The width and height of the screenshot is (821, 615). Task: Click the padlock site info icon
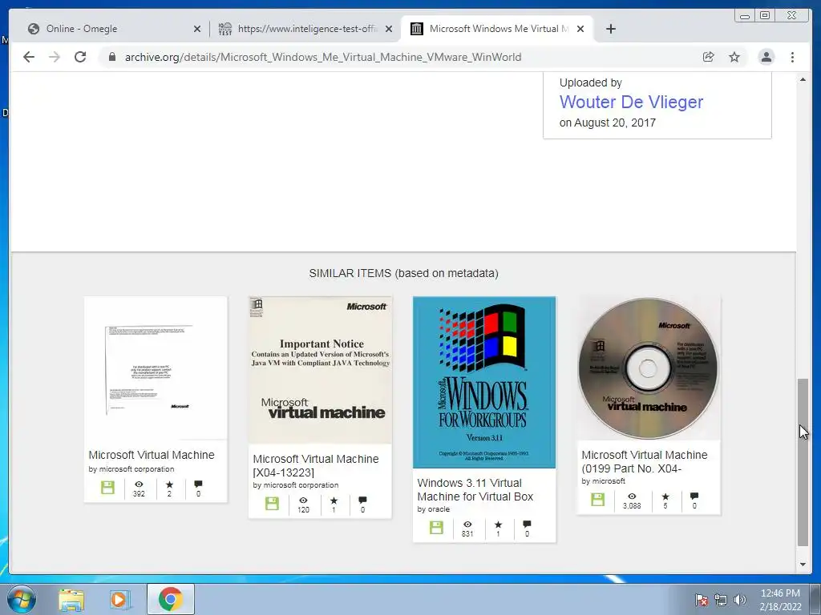point(111,57)
